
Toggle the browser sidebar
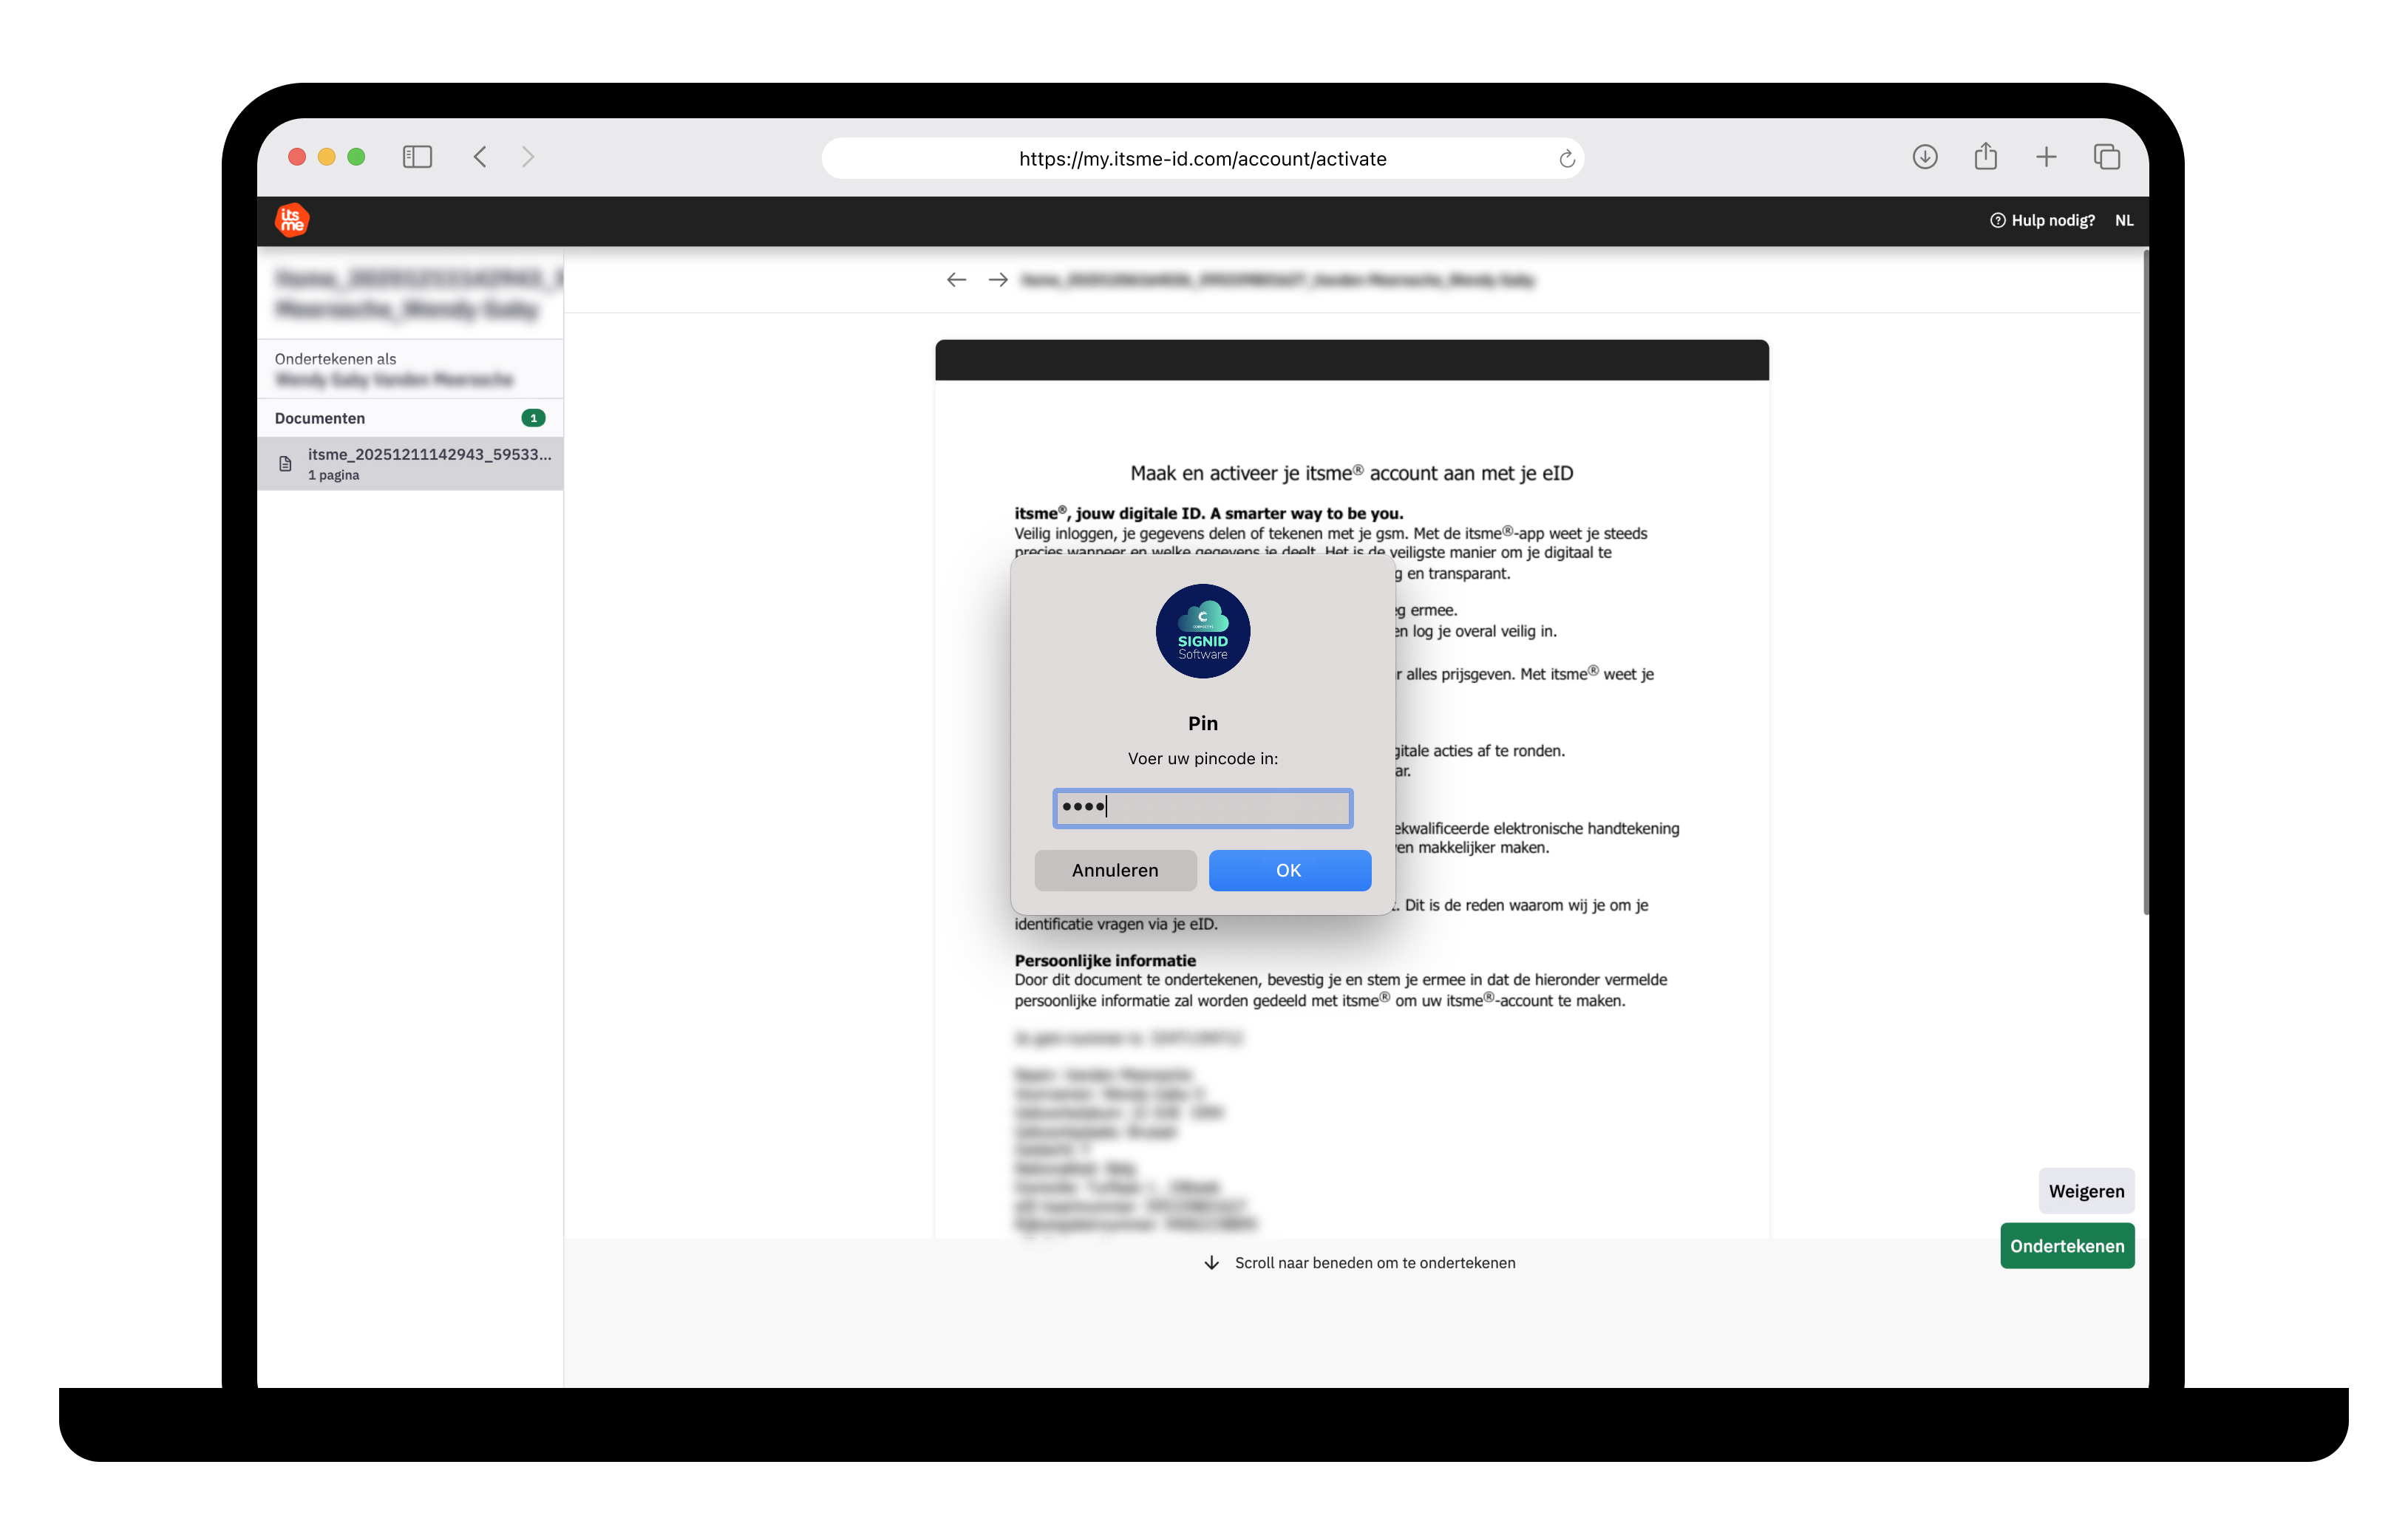point(417,157)
